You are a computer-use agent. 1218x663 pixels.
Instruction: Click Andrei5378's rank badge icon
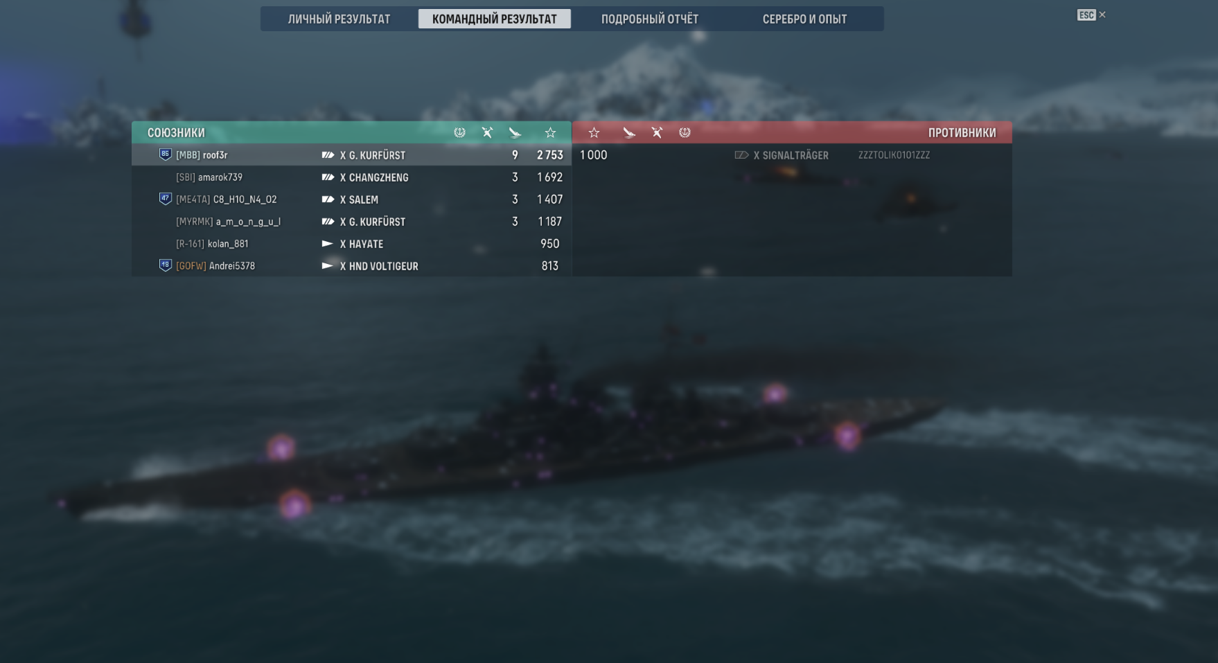[165, 265]
